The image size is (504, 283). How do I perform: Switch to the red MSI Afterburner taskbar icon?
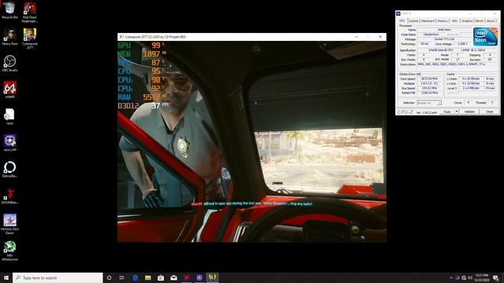pyautogui.click(x=187, y=277)
